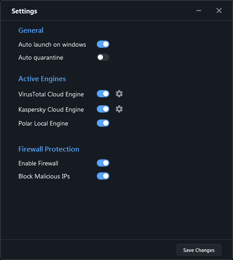Disable the Block Malicious IPs toggle

pos(103,176)
